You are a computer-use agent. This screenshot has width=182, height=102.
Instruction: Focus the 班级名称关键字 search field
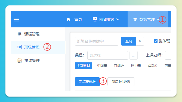pyautogui.click(x=97, y=41)
